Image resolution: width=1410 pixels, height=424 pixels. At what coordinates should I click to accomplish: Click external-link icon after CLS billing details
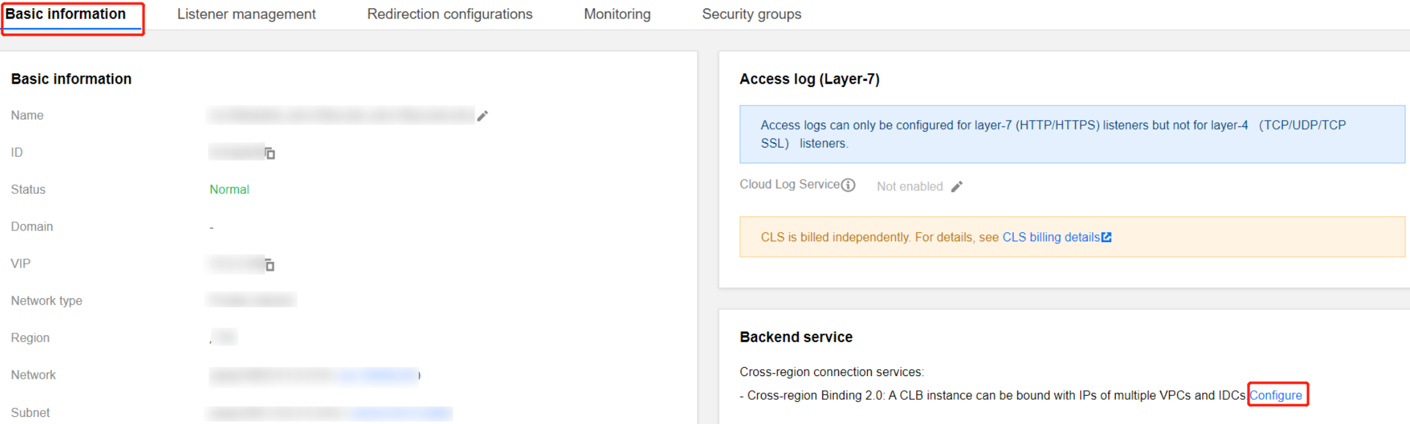(x=1107, y=238)
